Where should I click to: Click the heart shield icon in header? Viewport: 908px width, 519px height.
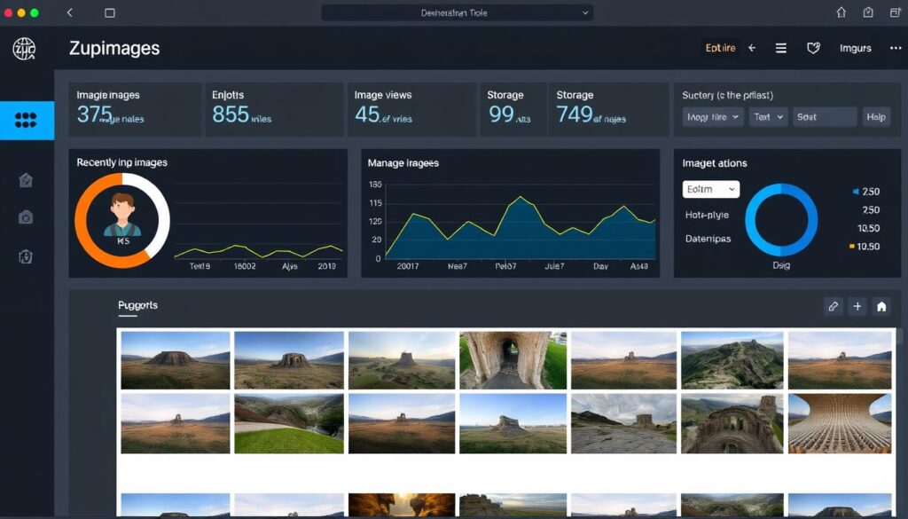(x=814, y=48)
